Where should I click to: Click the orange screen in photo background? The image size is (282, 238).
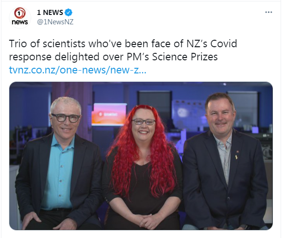[109, 114]
